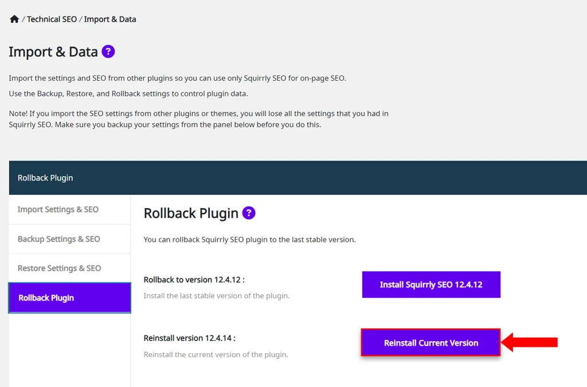Click the Reinstall Current Version button

431,343
